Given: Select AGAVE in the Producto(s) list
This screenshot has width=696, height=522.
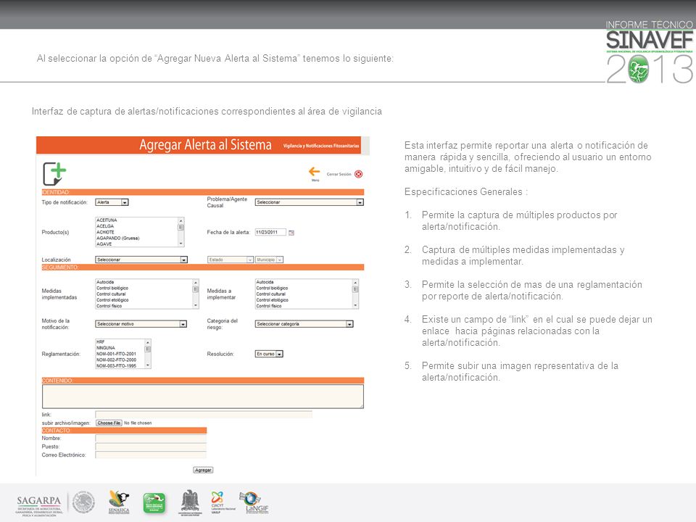Looking at the screenshot, I should coord(104,244).
